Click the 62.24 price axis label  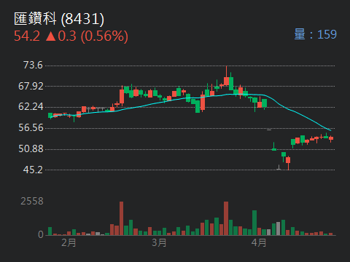click(x=31, y=107)
